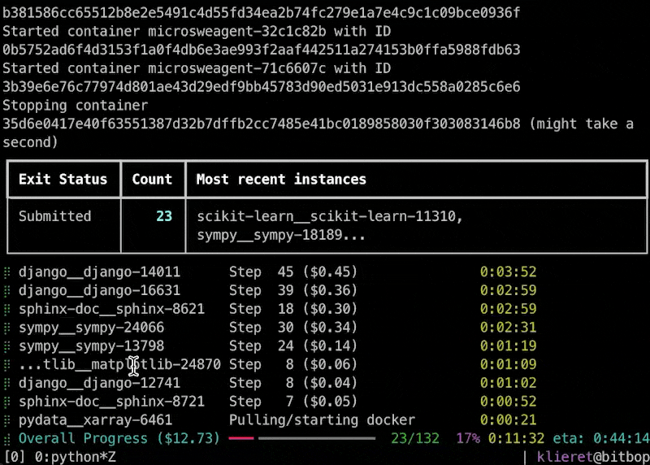This screenshot has width=650, height=465.
Task: Click the Pulling/starting docker status text
Action: click(322, 420)
